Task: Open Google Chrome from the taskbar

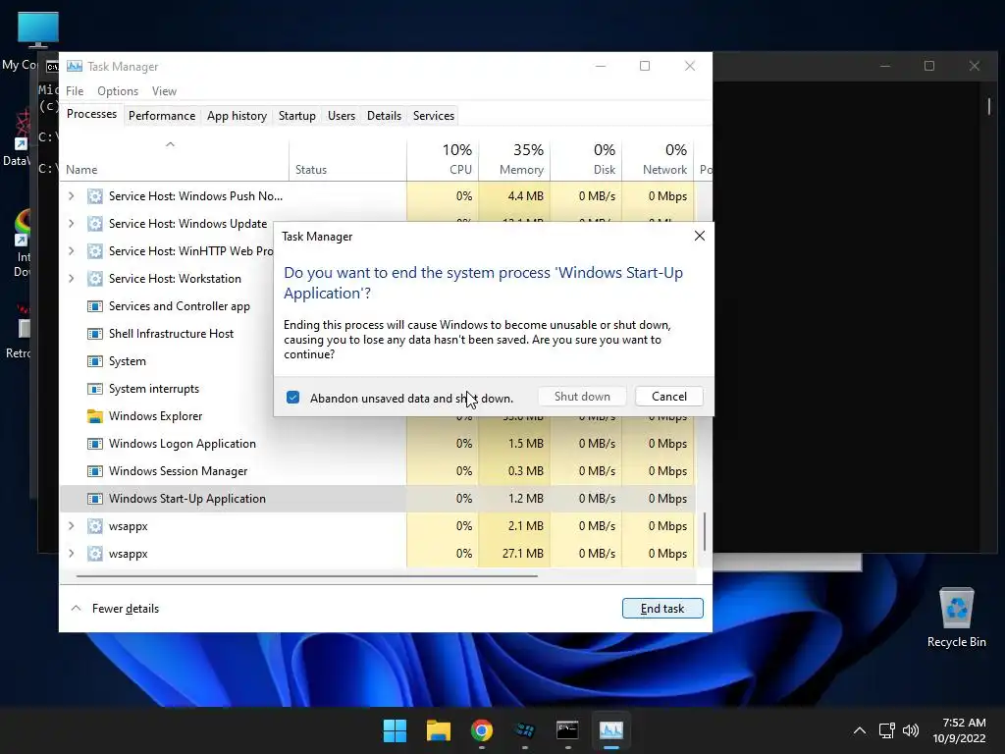Action: click(481, 730)
